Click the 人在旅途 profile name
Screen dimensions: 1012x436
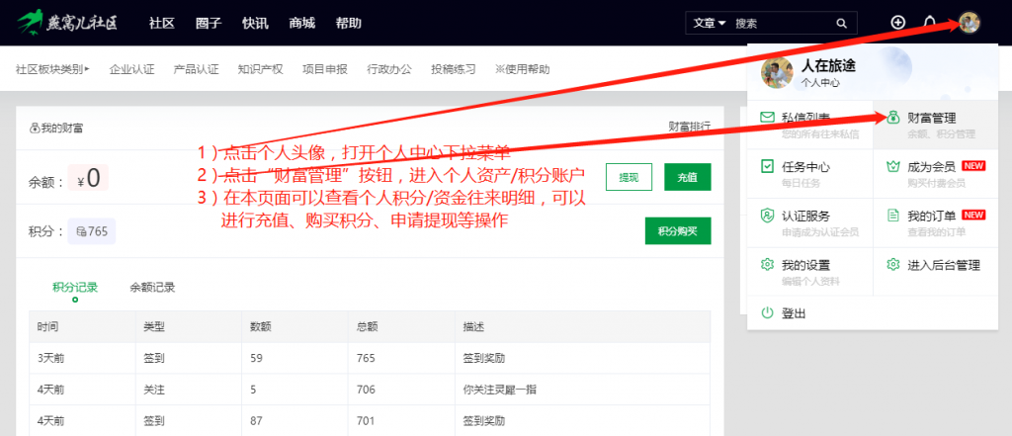click(x=828, y=66)
